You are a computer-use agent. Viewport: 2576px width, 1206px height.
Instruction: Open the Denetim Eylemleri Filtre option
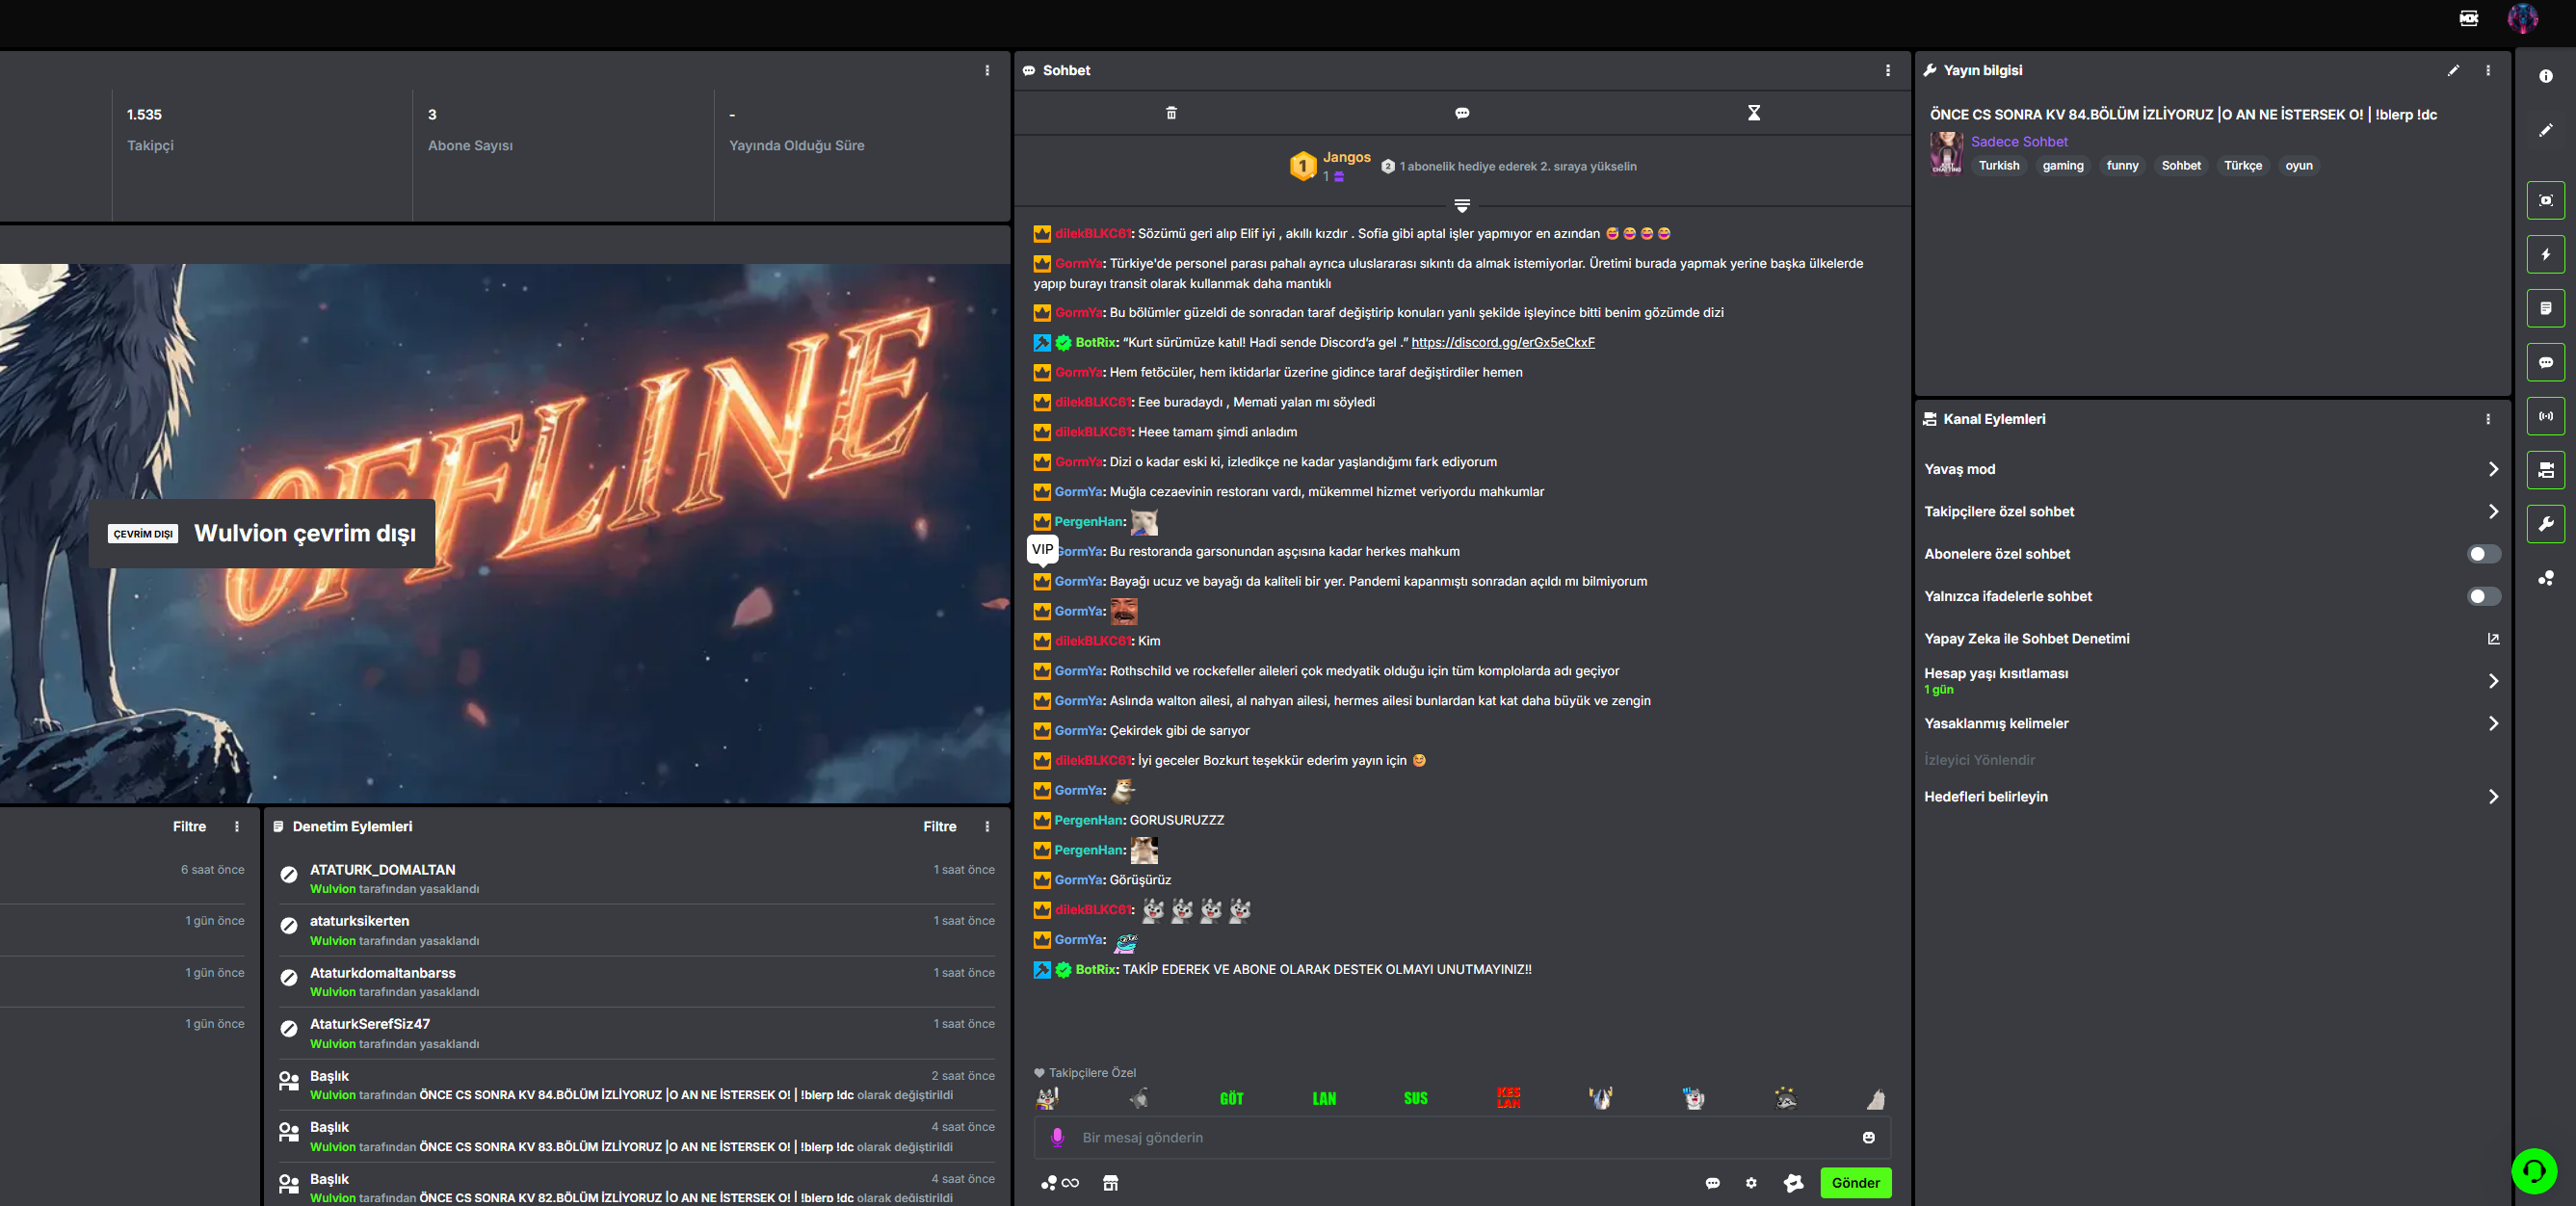click(x=939, y=826)
